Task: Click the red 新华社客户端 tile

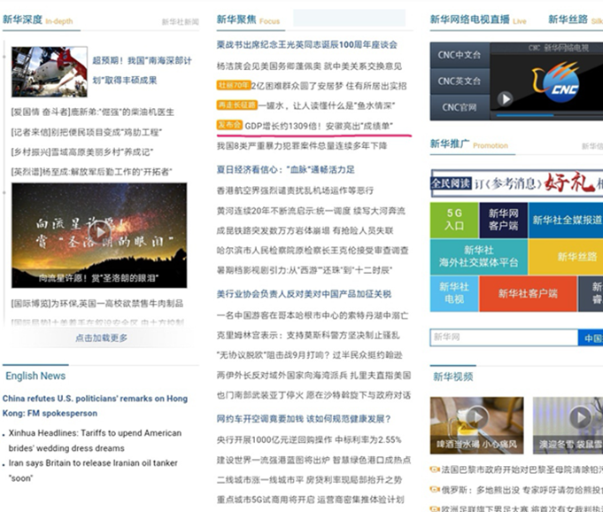Action: 528,293
